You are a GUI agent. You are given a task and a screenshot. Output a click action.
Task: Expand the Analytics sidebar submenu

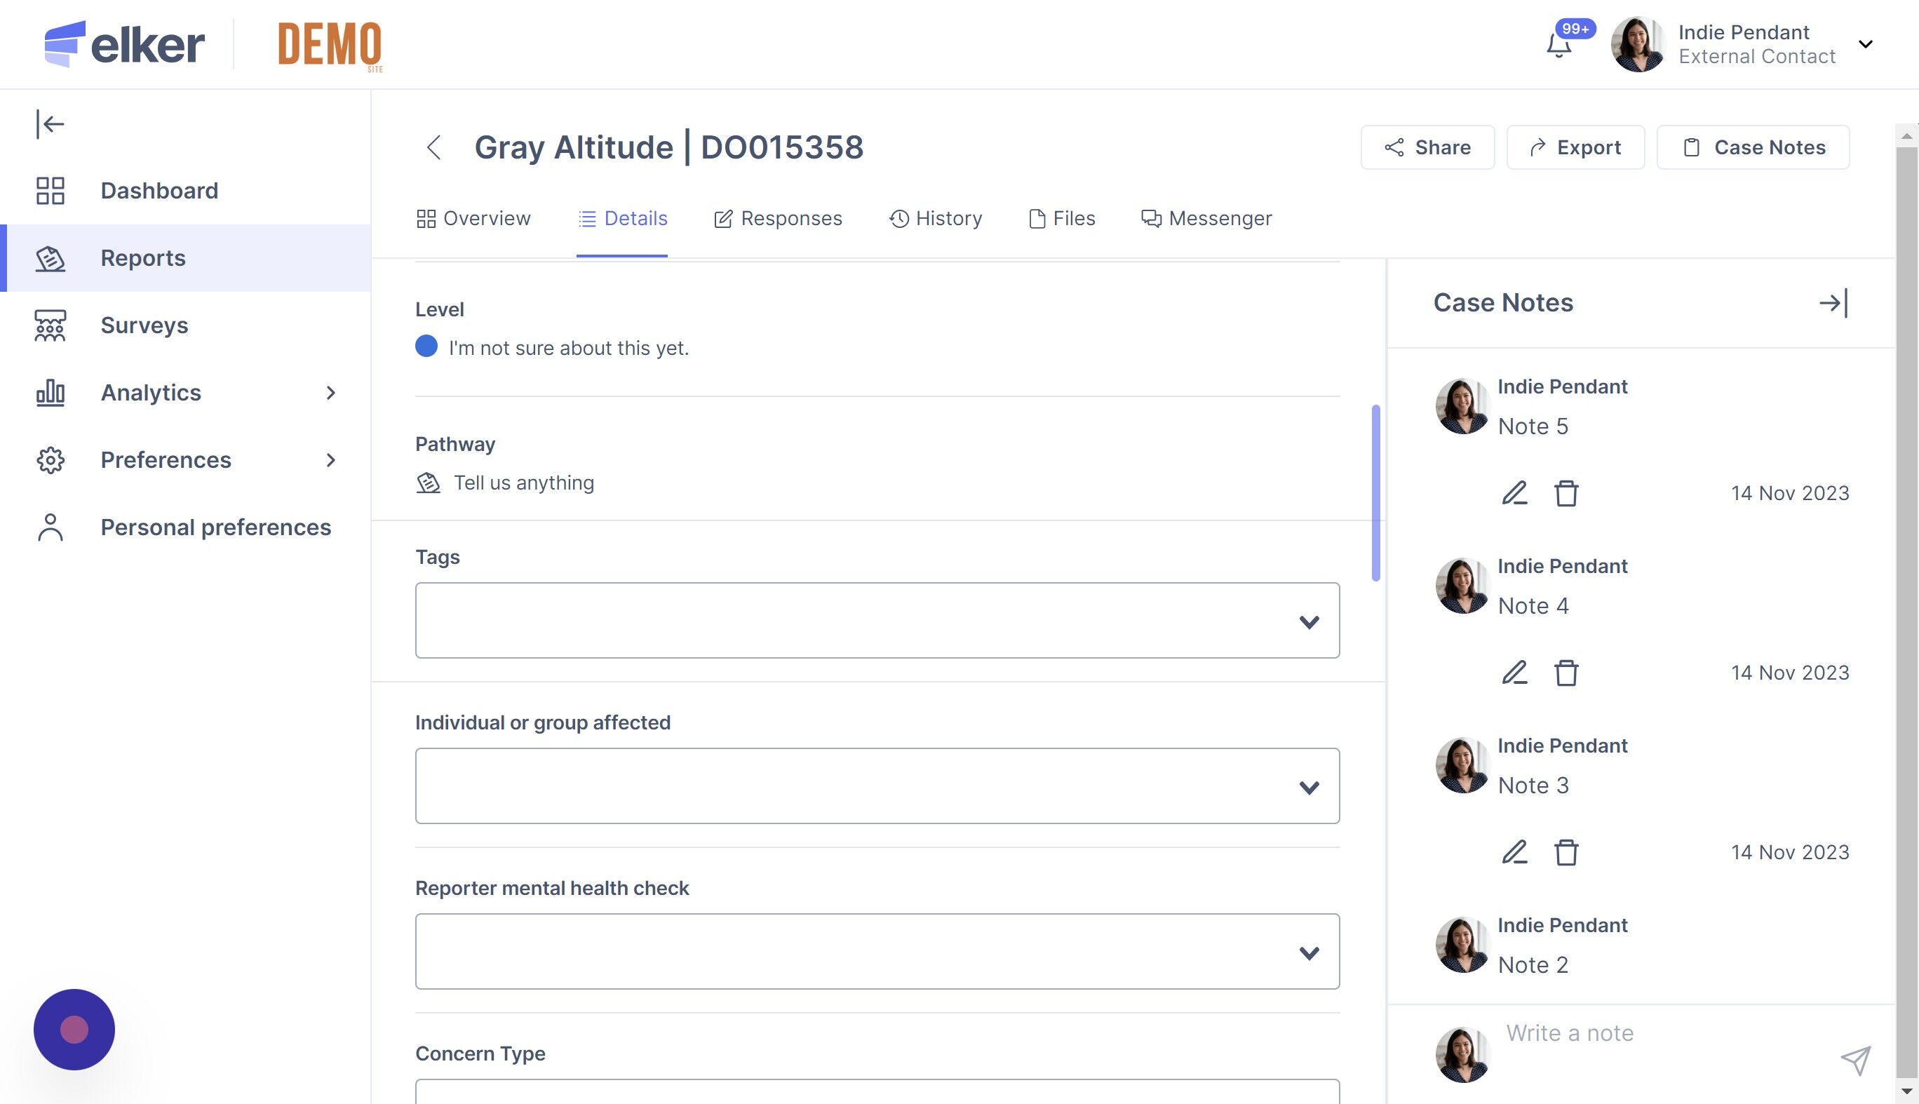coord(330,393)
